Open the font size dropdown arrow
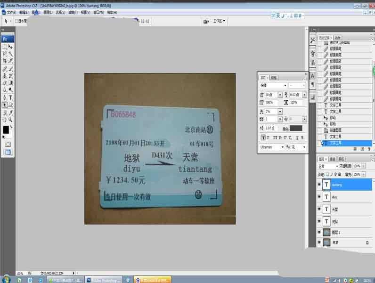 (280, 95)
